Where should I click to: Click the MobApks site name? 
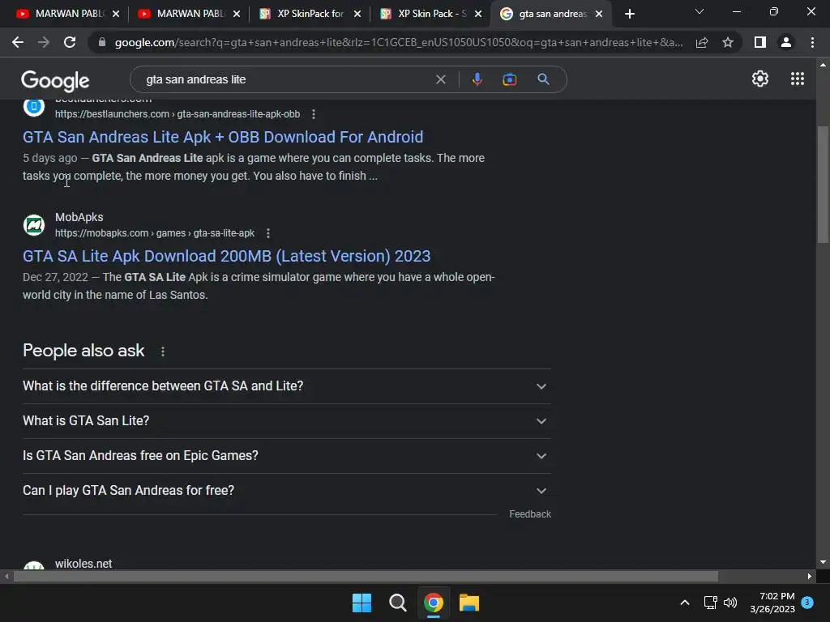79,217
